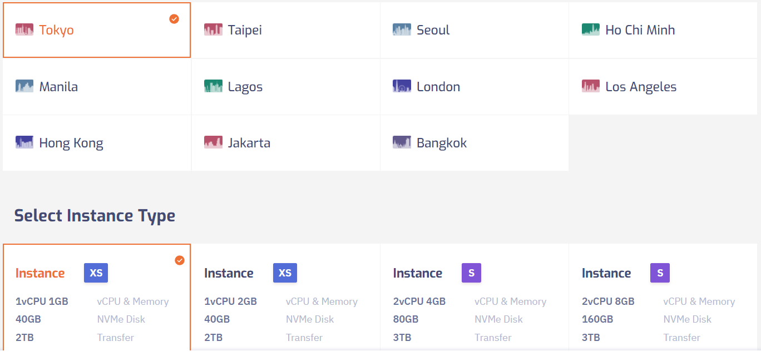761x356 pixels.
Task: Click the Tokyo skyline icon
Action: pos(24,29)
